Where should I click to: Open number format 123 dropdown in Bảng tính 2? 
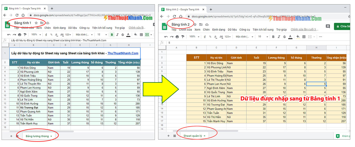[x=228, y=37]
